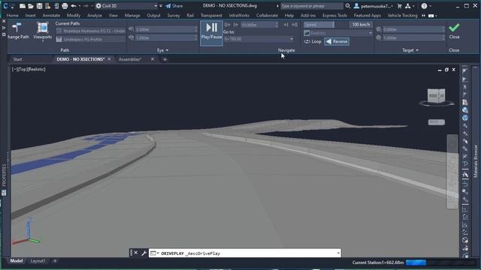
Task: Click the New drawing icon
Action: tap(23, 6)
